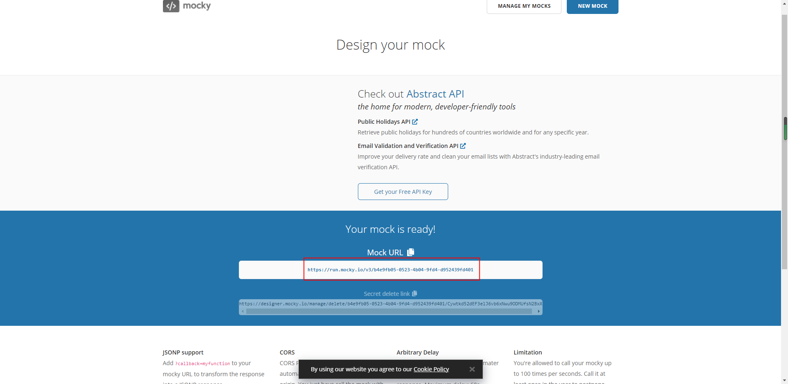Click the 'JSONP support' heading
Screen dimensions: 788x384
pyautogui.click(x=183, y=352)
